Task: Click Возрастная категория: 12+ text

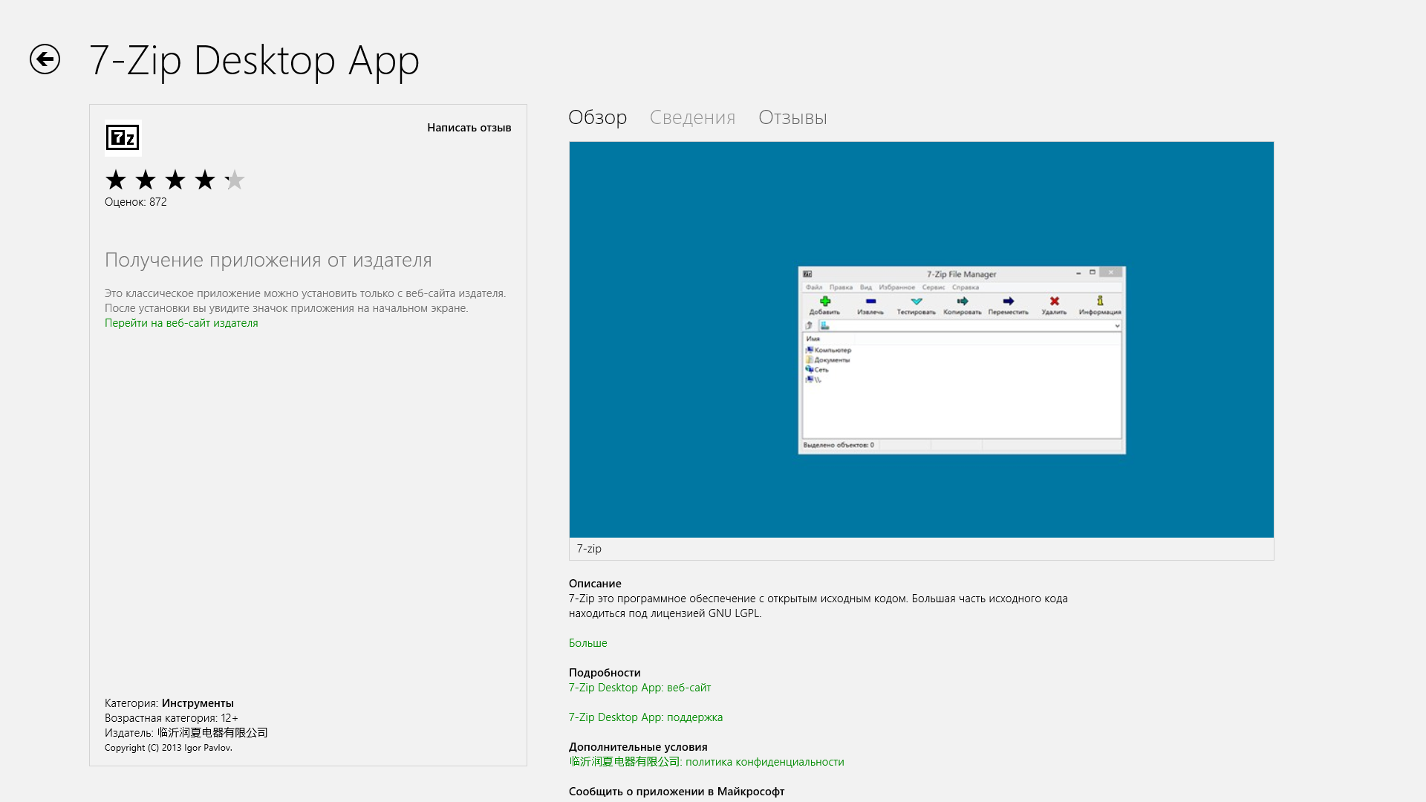Action: click(172, 718)
